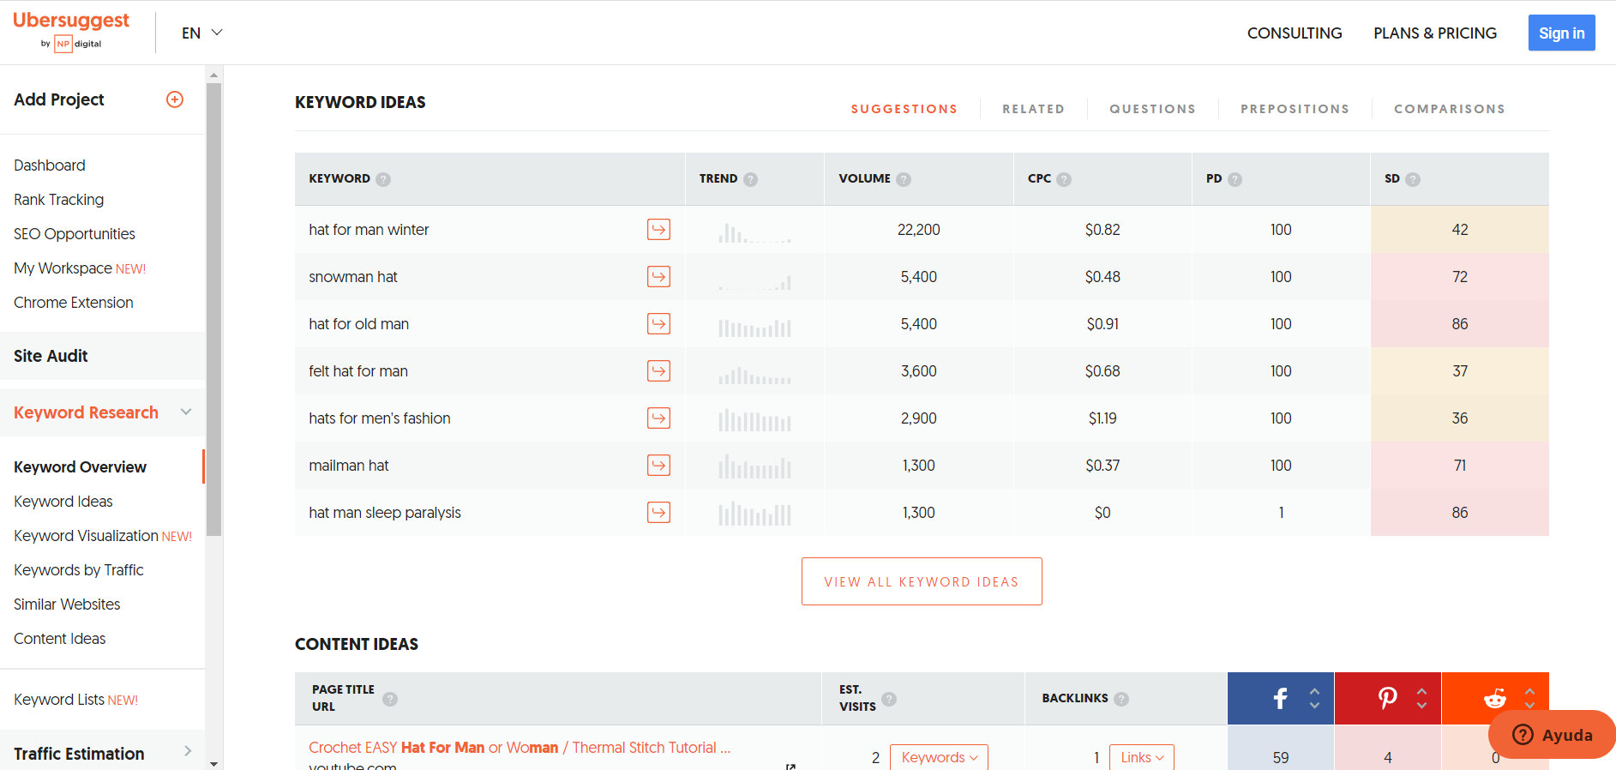The width and height of the screenshot is (1616, 770).
Task: Click VIEW ALL KEYWORD IDEAS button
Action: tap(922, 581)
